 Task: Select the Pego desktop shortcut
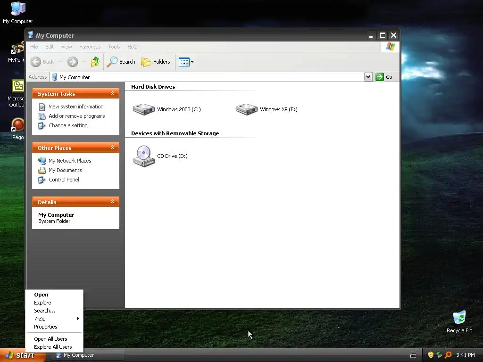click(18, 129)
